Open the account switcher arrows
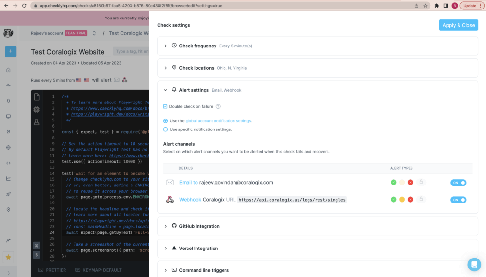486x277 pixels. 94,33
